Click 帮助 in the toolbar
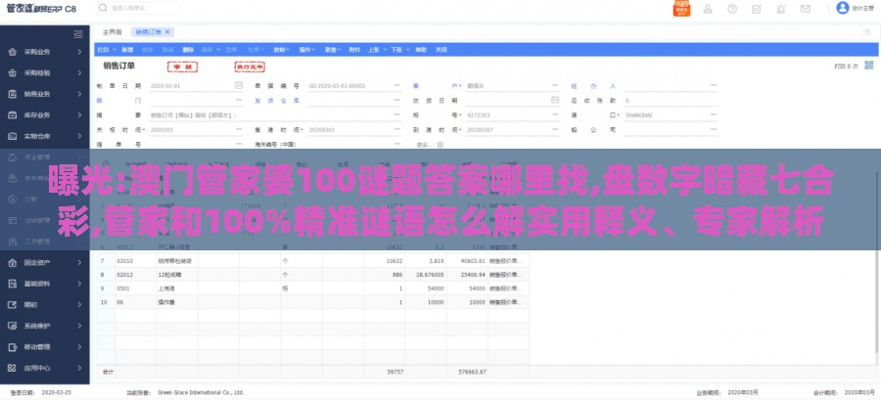Image resolution: width=881 pixels, height=400 pixels. click(421, 50)
